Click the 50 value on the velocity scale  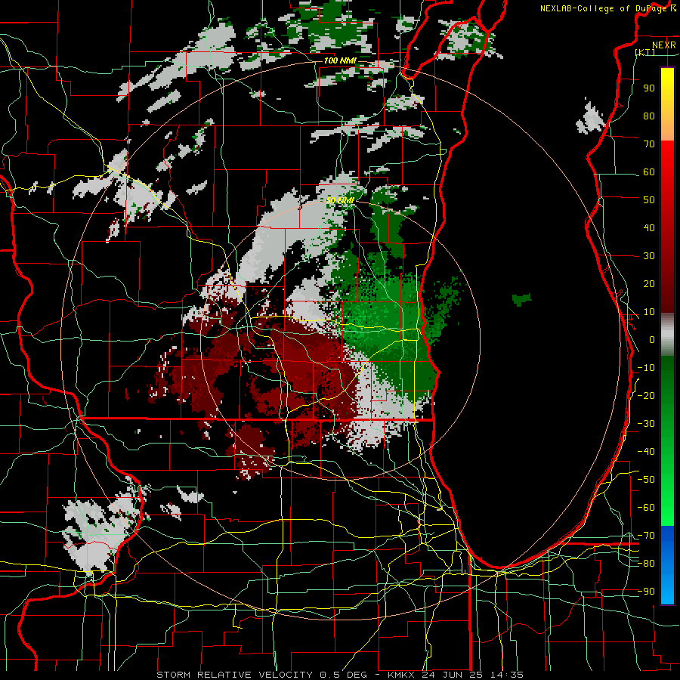point(649,200)
